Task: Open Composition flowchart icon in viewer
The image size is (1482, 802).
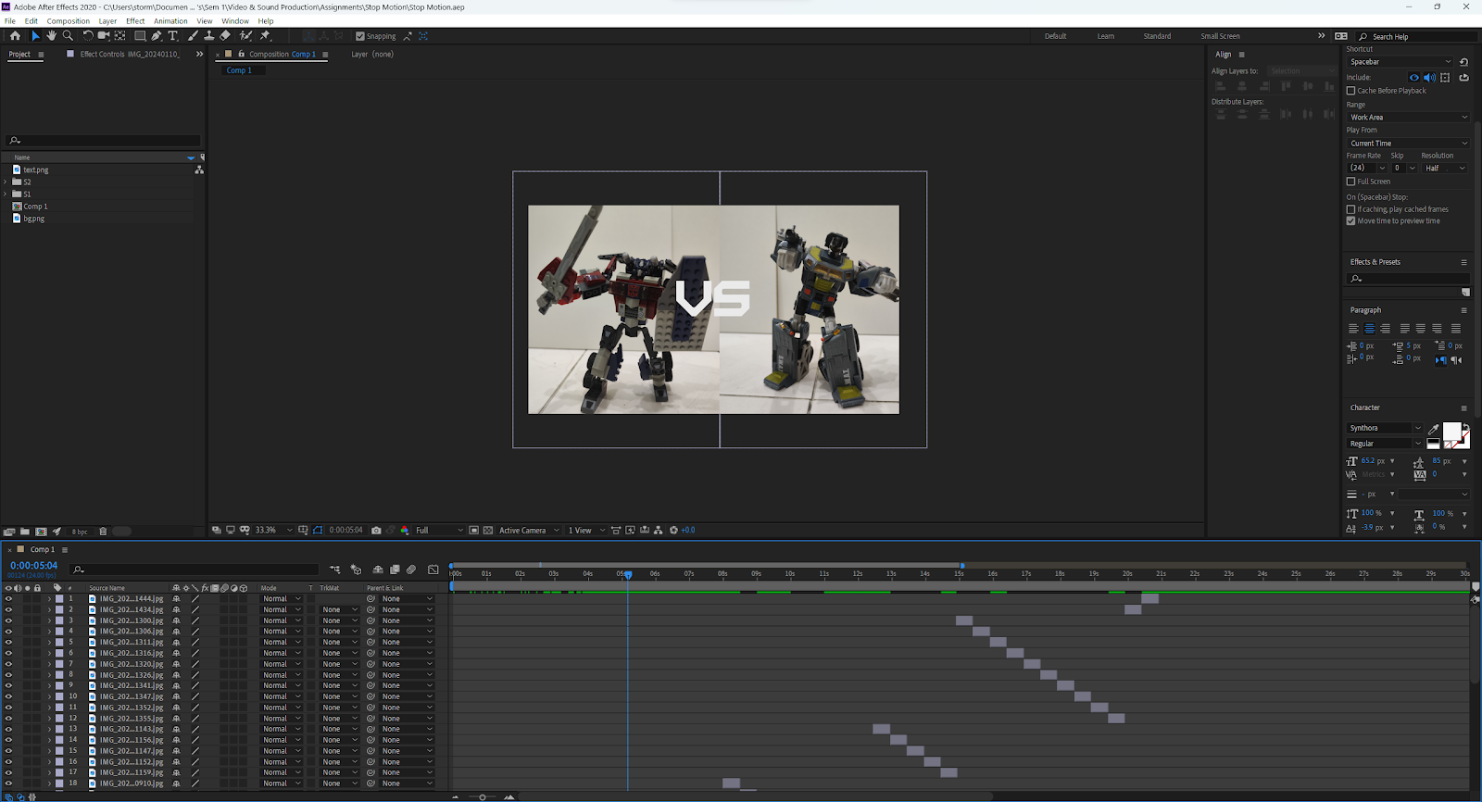Action: click(x=659, y=531)
